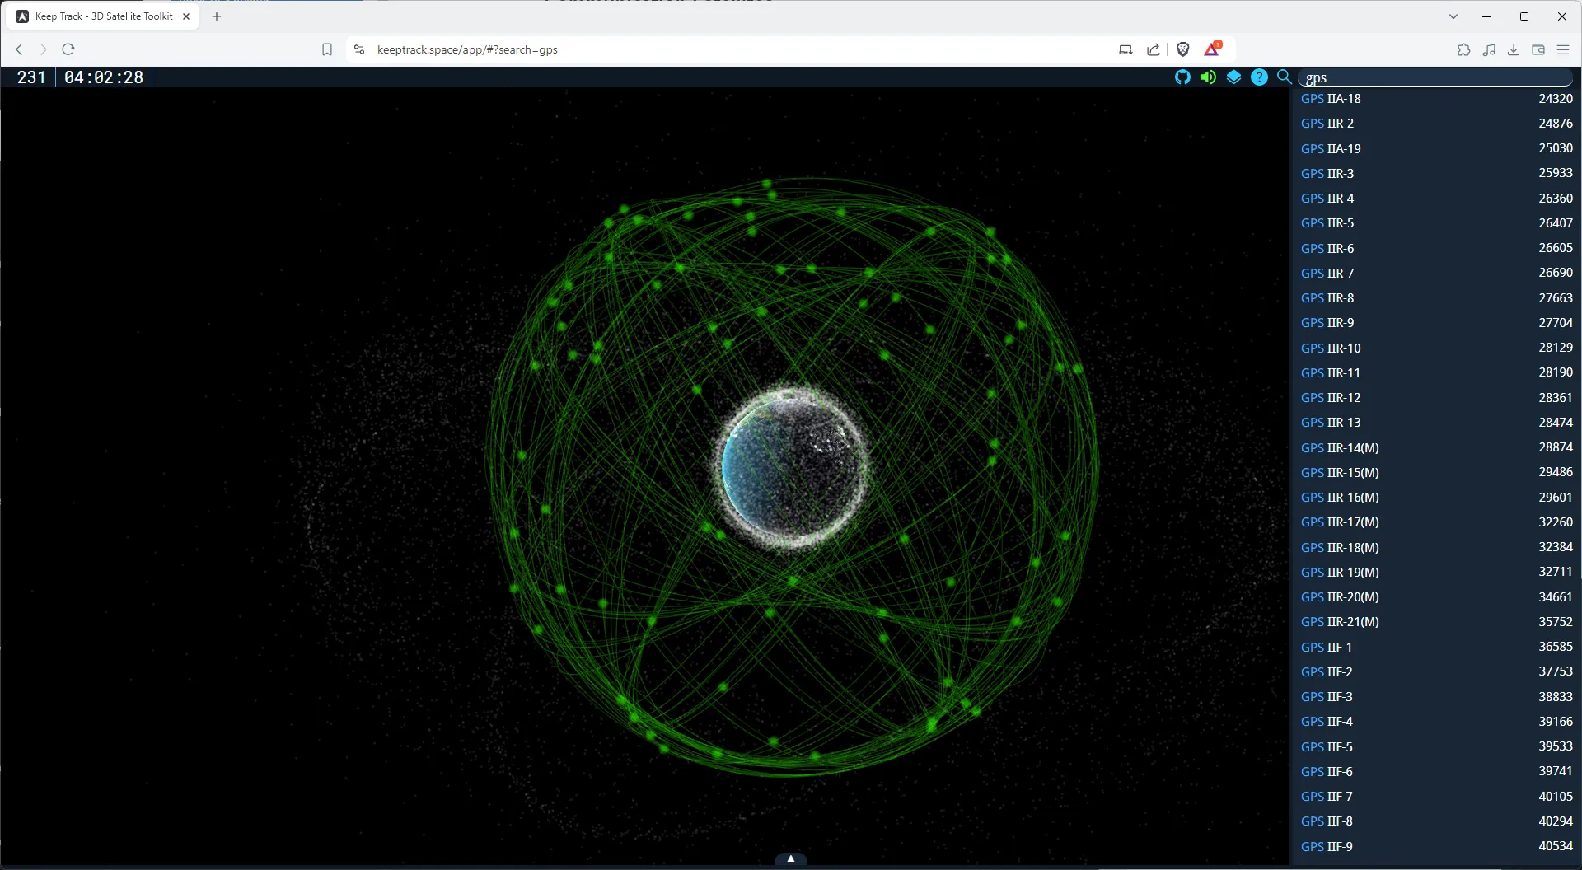Click the search magnifier icon
The width and height of the screenshot is (1582, 870).
pyautogui.click(x=1284, y=77)
